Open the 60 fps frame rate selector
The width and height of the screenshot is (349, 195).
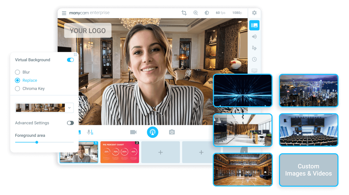(220, 13)
